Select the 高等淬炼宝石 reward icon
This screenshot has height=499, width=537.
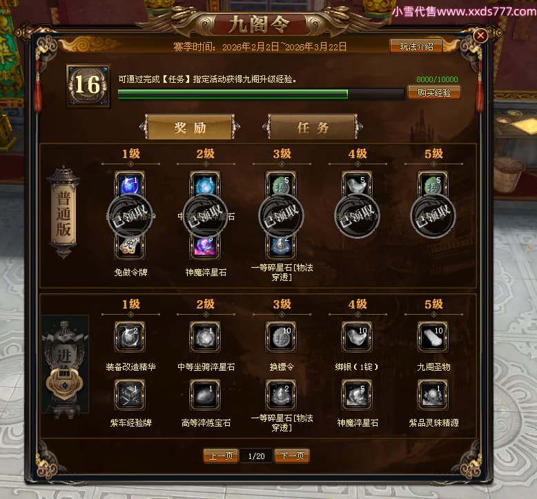(205, 395)
